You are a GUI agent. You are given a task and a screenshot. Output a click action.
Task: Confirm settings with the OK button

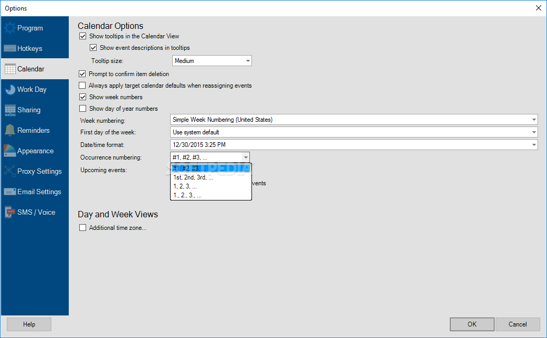[x=472, y=324]
